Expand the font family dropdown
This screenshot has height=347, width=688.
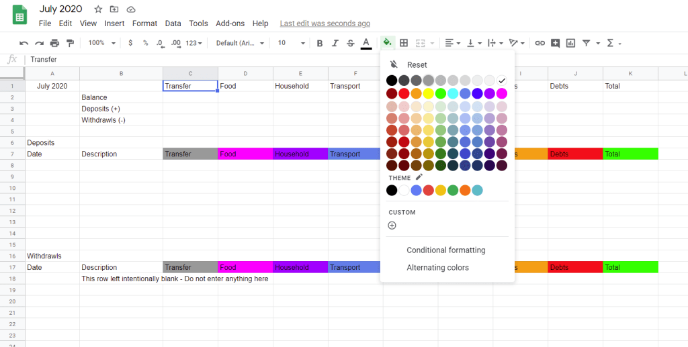240,43
